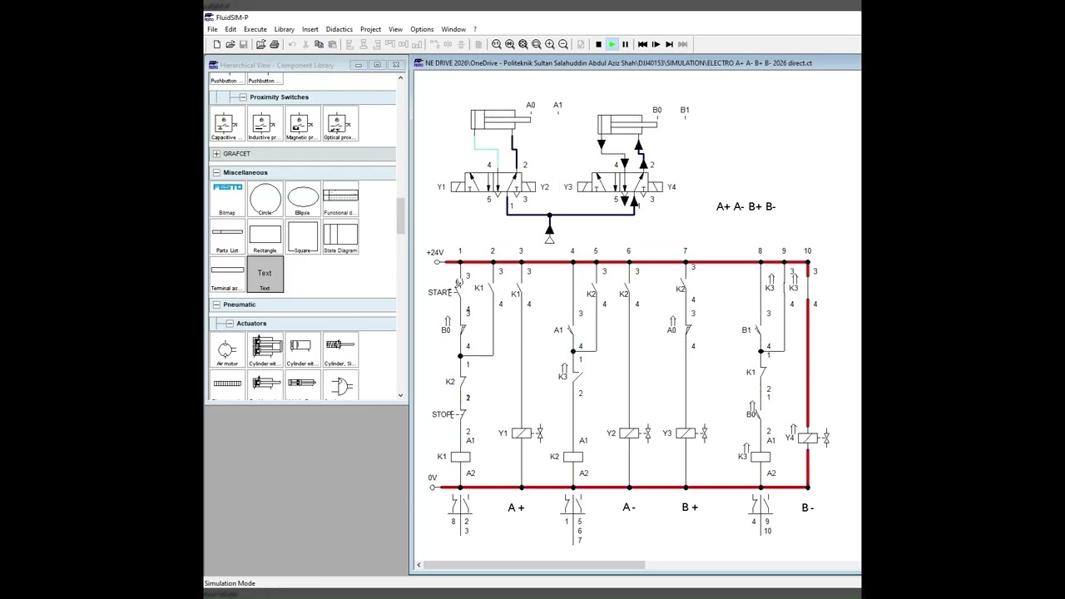This screenshot has height=599, width=1065.
Task: Open the View menu
Action: pyautogui.click(x=395, y=29)
